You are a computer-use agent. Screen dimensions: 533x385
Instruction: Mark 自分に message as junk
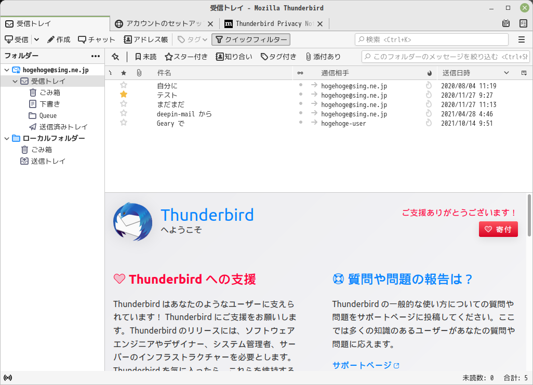(x=429, y=85)
